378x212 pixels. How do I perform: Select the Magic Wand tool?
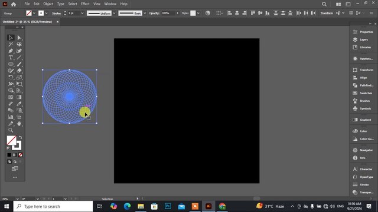11,44
